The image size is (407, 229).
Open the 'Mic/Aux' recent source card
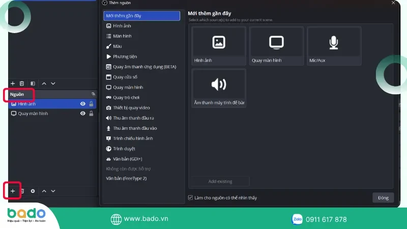[x=334, y=46]
